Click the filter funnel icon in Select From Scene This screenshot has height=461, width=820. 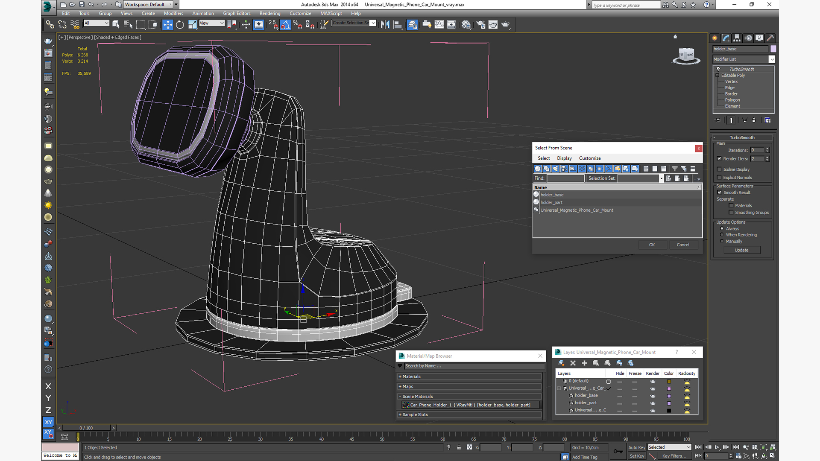pos(675,169)
